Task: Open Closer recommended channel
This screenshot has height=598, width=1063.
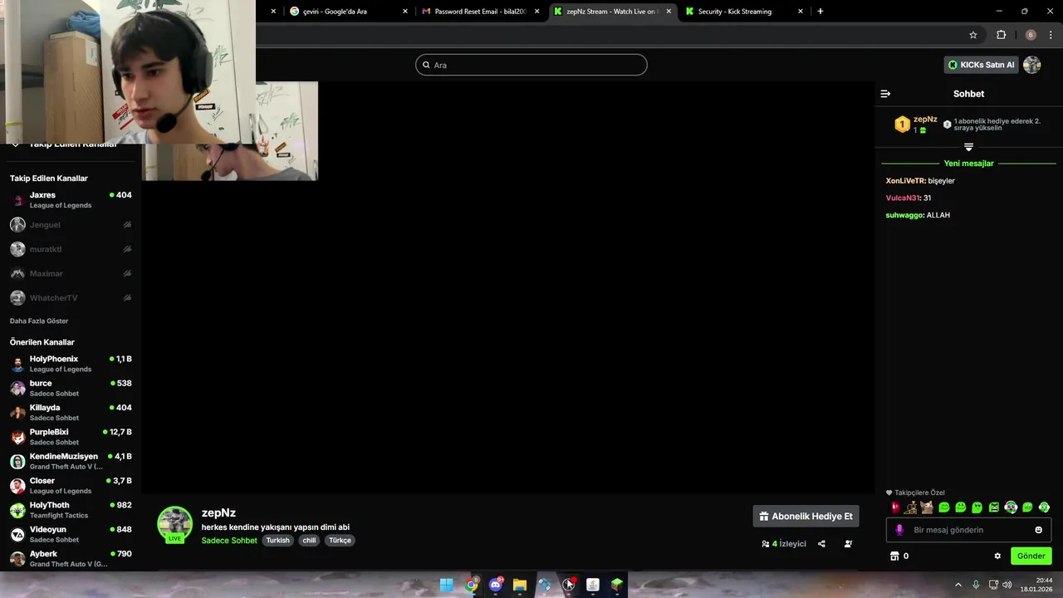Action: tap(71, 485)
